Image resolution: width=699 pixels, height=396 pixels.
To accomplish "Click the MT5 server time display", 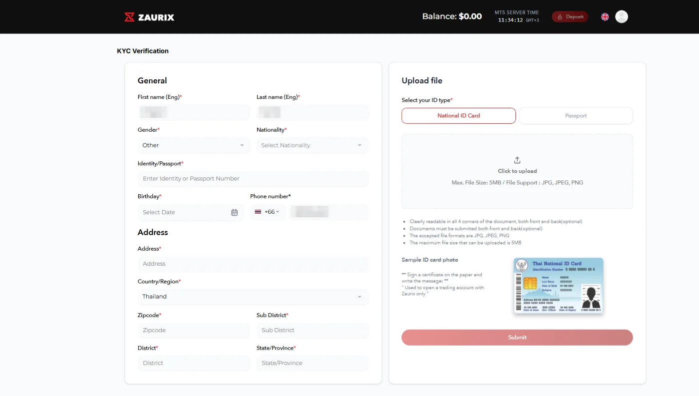I will [x=517, y=16].
